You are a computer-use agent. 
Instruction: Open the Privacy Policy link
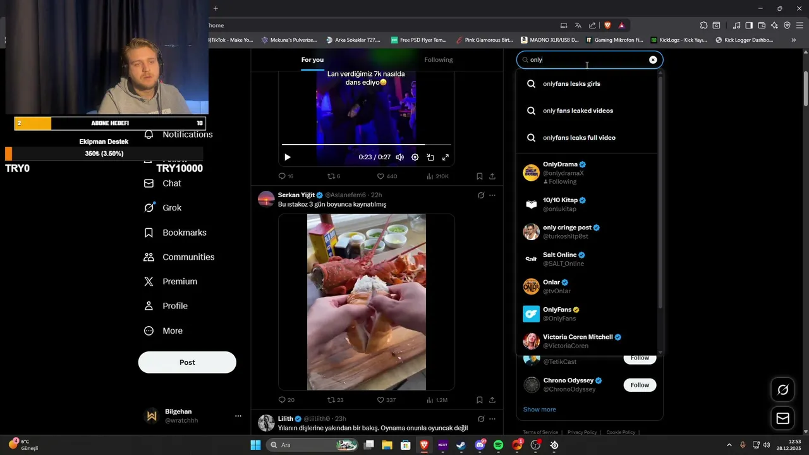(x=582, y=432)
